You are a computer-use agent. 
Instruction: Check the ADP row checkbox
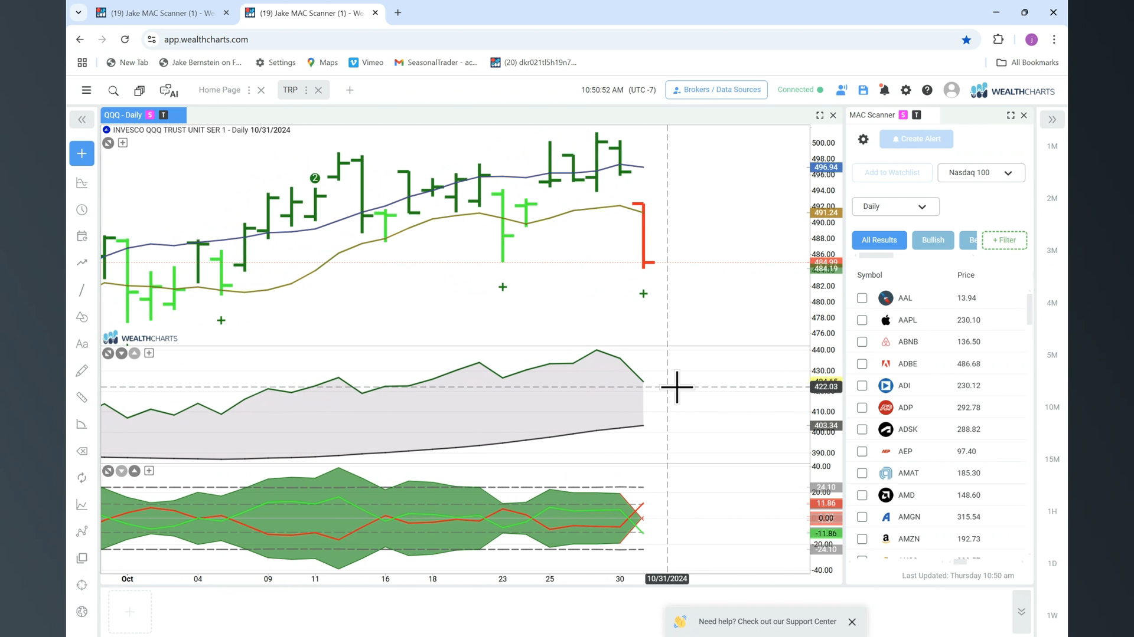862,408
